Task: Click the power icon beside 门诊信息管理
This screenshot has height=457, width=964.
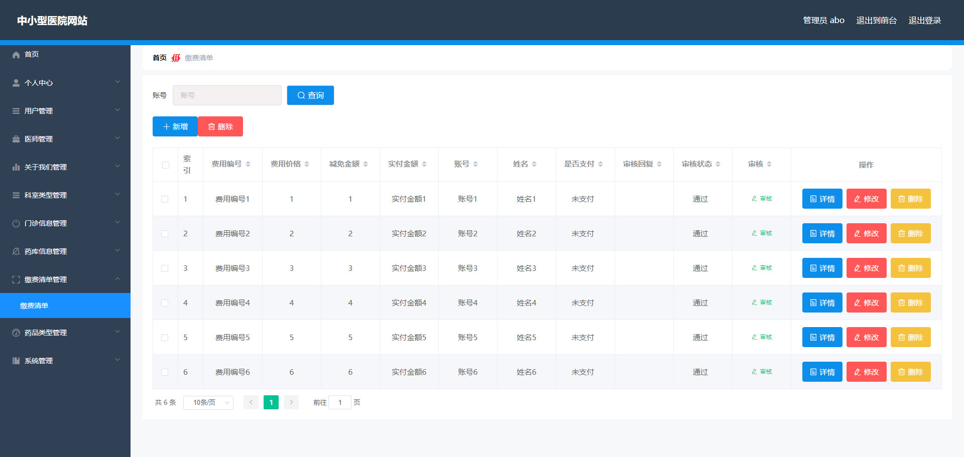Action: point(16,223)
